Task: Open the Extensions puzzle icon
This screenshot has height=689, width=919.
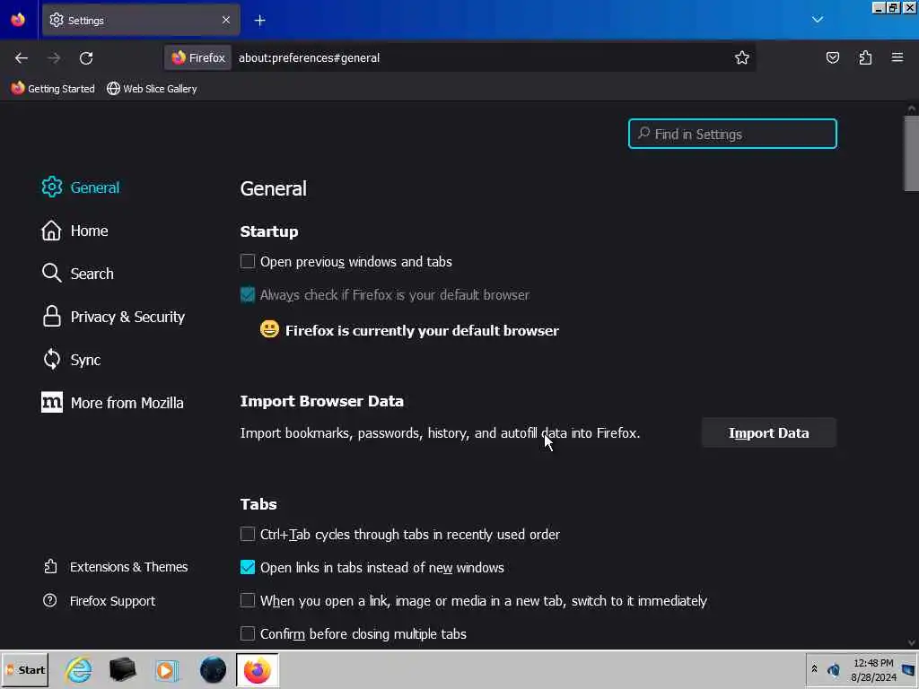Action: pos(865,57)
